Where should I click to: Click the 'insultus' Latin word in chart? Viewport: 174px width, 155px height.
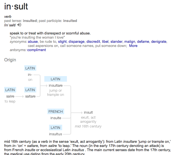tap(55, 134)
